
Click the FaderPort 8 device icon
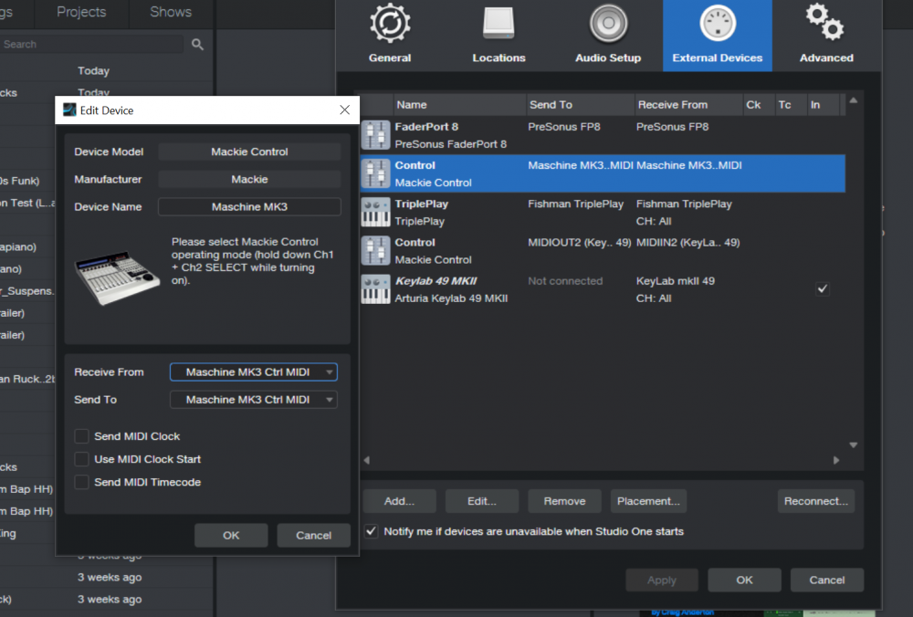(375, 135)
